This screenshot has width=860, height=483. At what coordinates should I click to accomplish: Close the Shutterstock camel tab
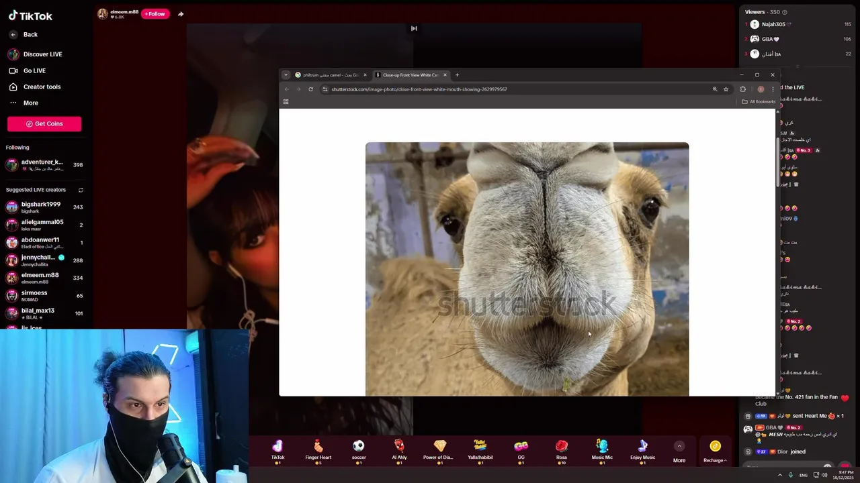click(x=445, y=75)
